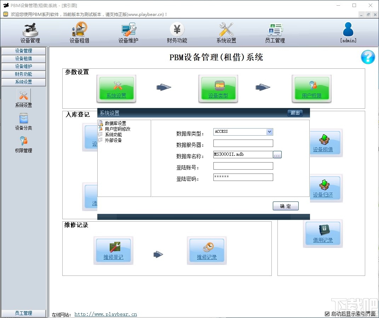This screenshot has height=318, width=379.
Task: Click the blue help question mark icon
Action: click(x=368, y=57)
